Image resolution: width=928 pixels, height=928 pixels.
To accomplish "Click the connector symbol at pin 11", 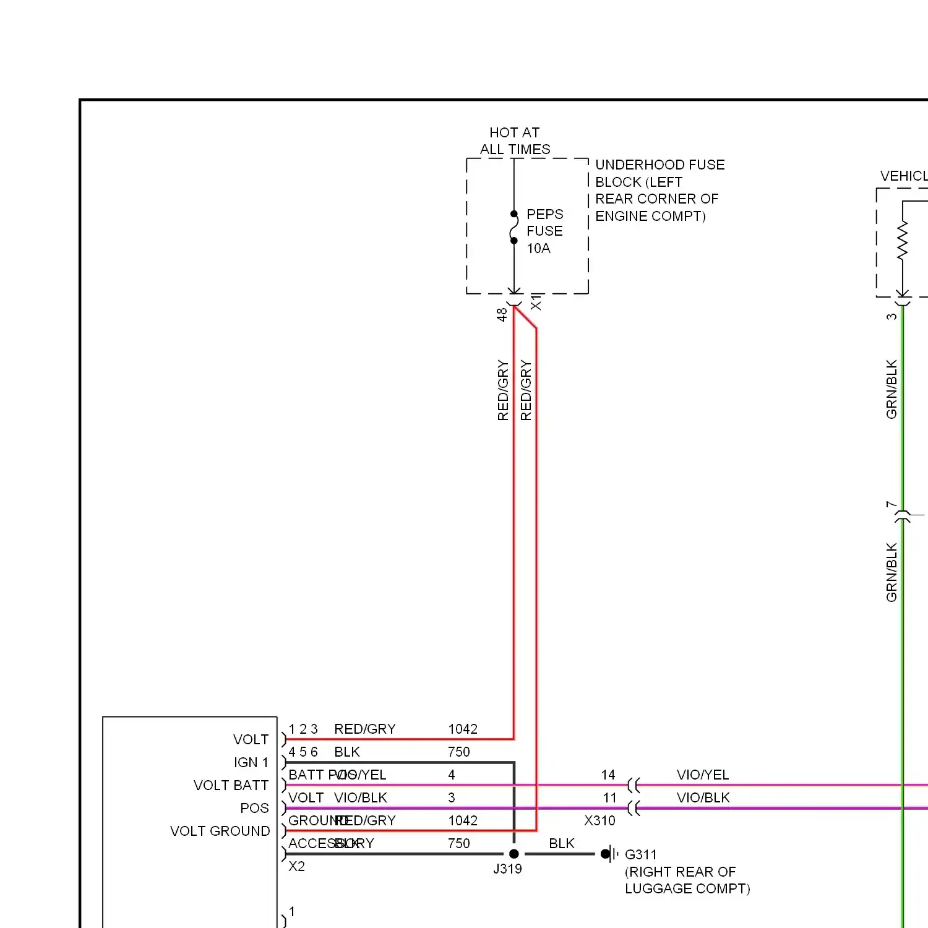I will 634,809.
